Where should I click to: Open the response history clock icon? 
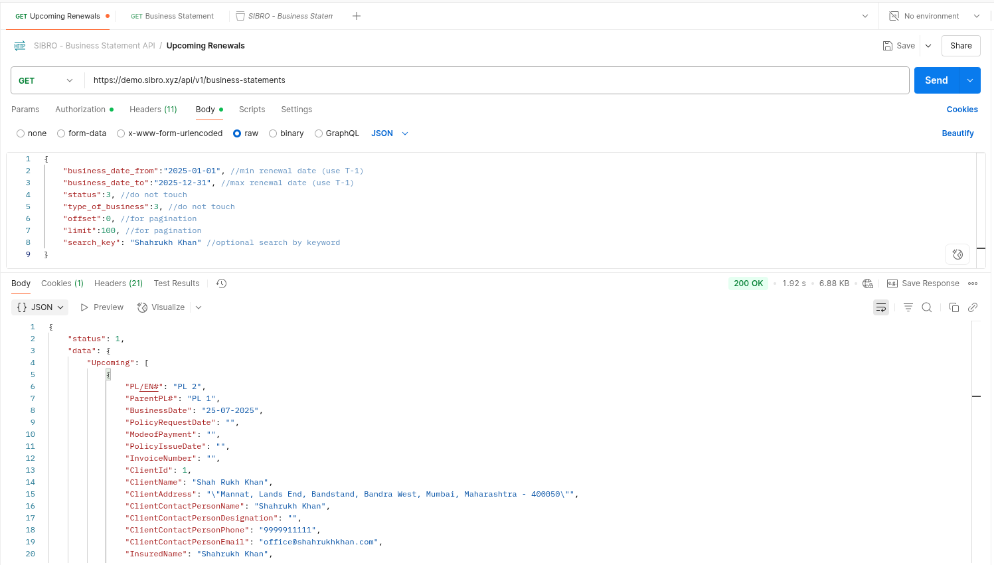click(x=222, y=283)
